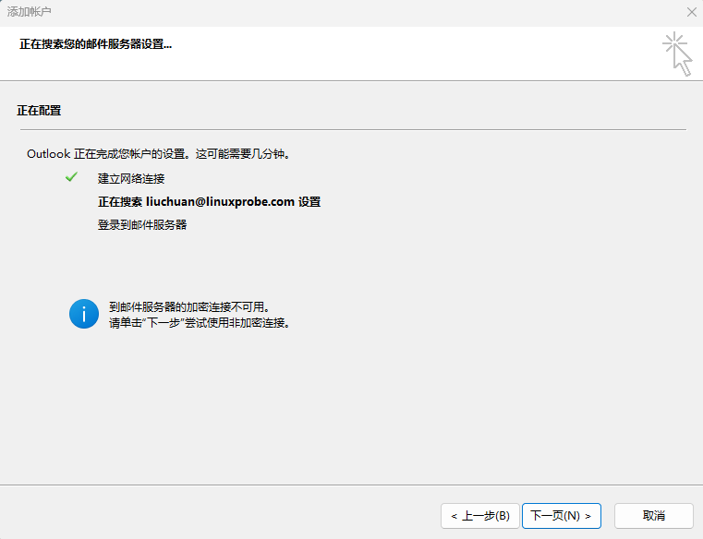
Task: Click the cursor sparkle wizard icon in header
Action: tap(677, 54)
